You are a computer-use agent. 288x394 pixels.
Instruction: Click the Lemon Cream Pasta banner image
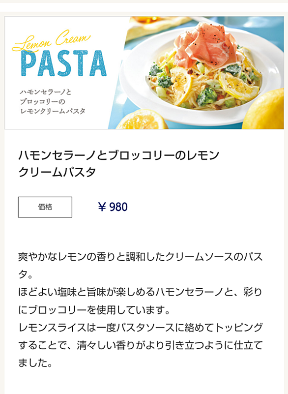point(144,73)
